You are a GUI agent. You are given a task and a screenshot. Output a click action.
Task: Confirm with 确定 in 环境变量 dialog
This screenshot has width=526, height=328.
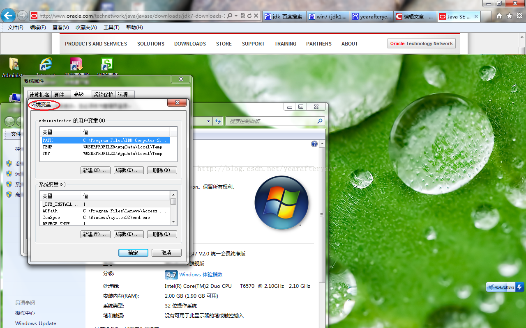(133, 253)
